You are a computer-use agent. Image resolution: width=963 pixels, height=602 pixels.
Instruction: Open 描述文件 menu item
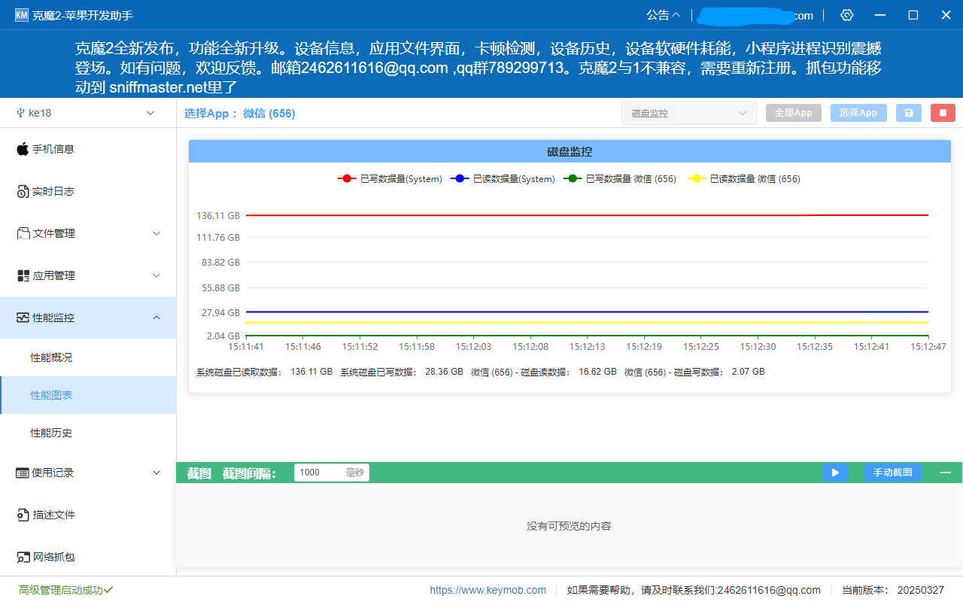(x=88, y=515)
